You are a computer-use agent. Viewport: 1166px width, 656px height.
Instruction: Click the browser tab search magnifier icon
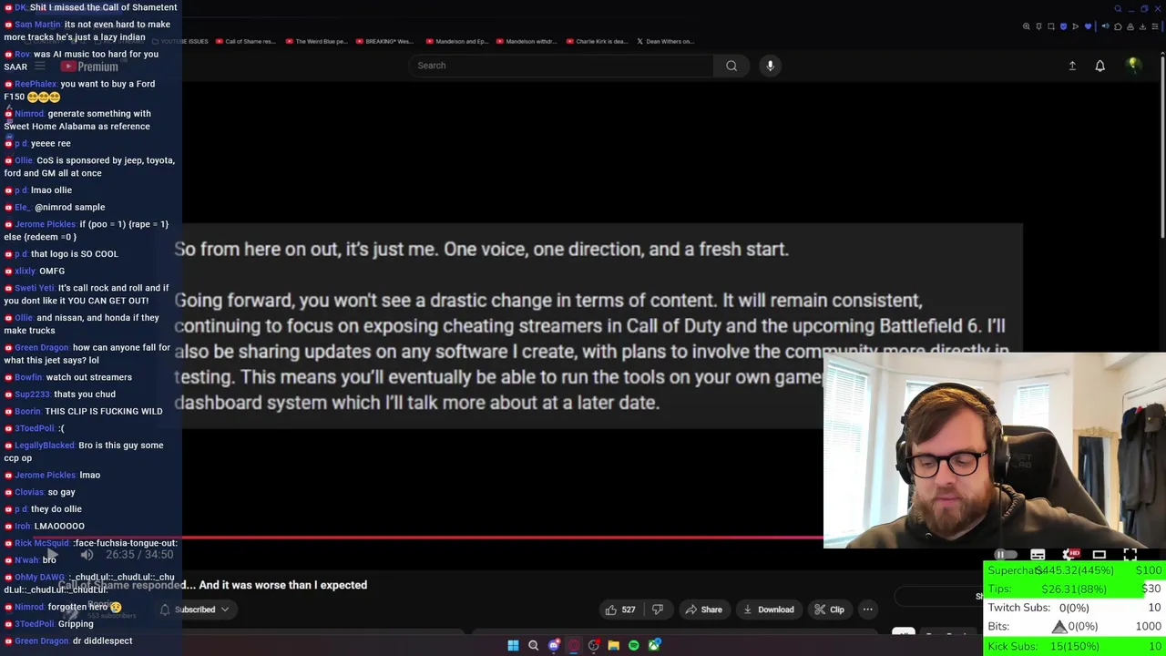(x=1118, y=9)
